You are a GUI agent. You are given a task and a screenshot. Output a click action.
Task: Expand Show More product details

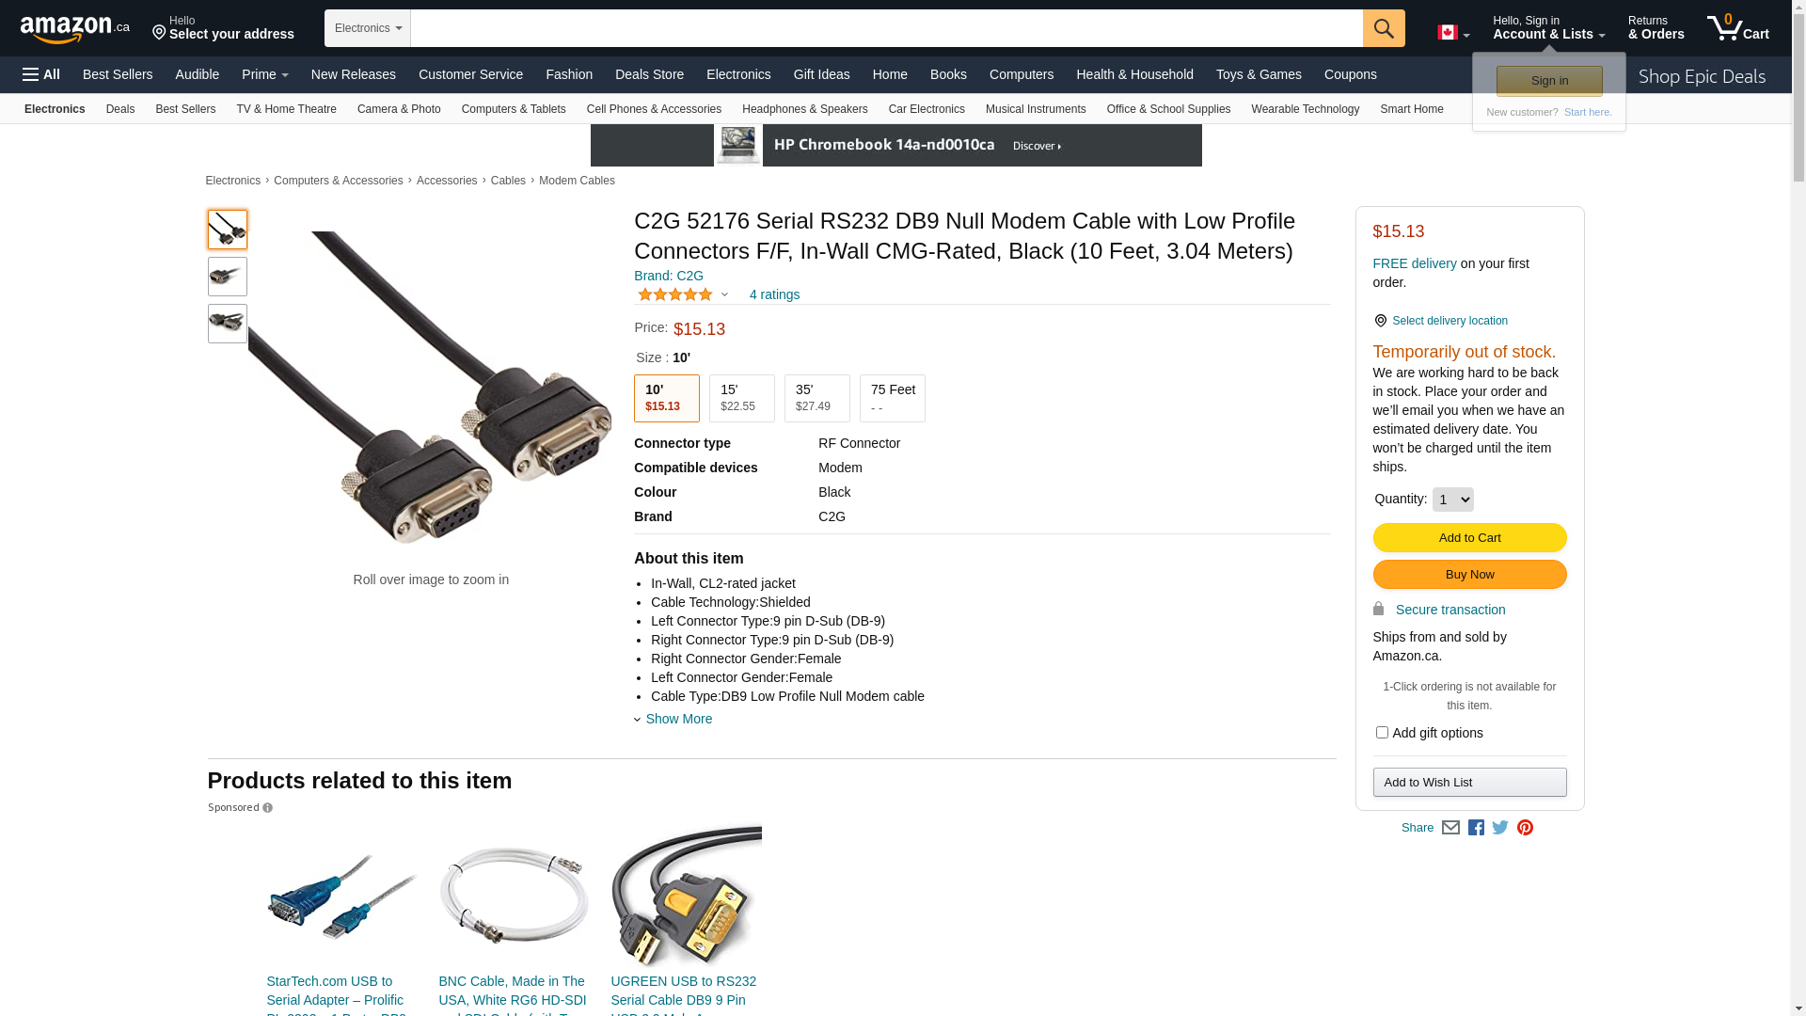tap(678, 719)
